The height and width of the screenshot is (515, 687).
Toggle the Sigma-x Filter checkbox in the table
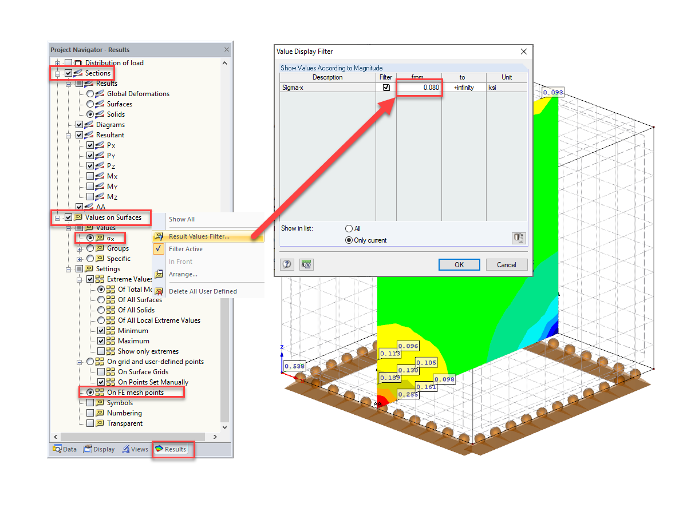pos(386,88)
